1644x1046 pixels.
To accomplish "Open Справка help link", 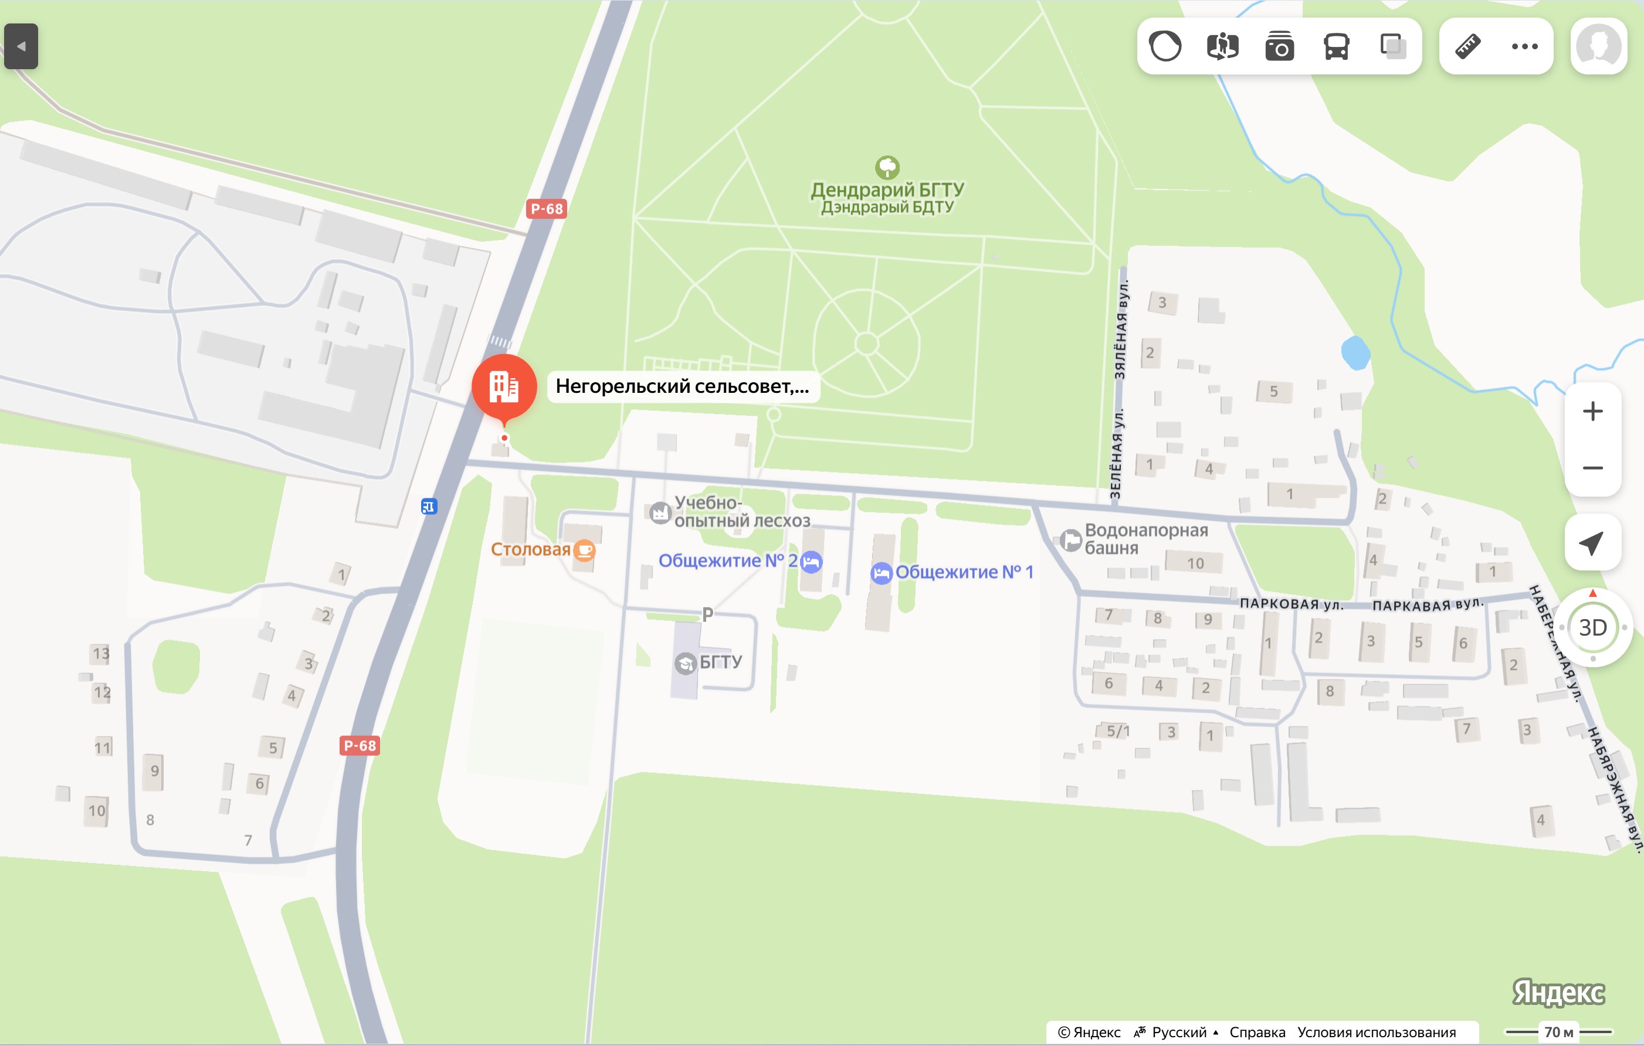I will [1257, 1033].
